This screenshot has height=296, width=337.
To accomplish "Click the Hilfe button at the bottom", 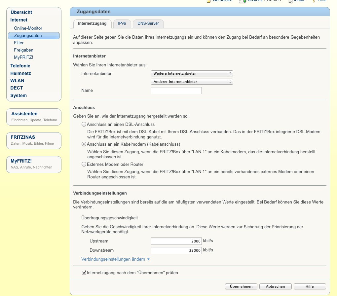I will [310, 286].
